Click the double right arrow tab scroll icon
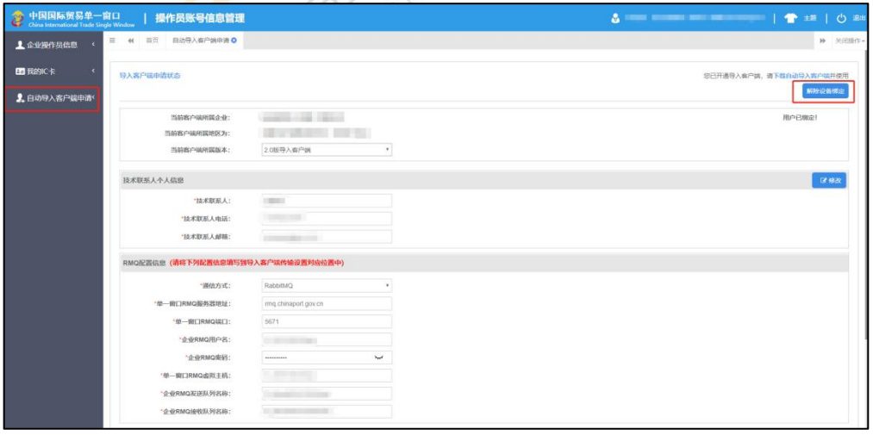Image resolution: width=873 pixels, height=435 pixels. click(822, 40)
